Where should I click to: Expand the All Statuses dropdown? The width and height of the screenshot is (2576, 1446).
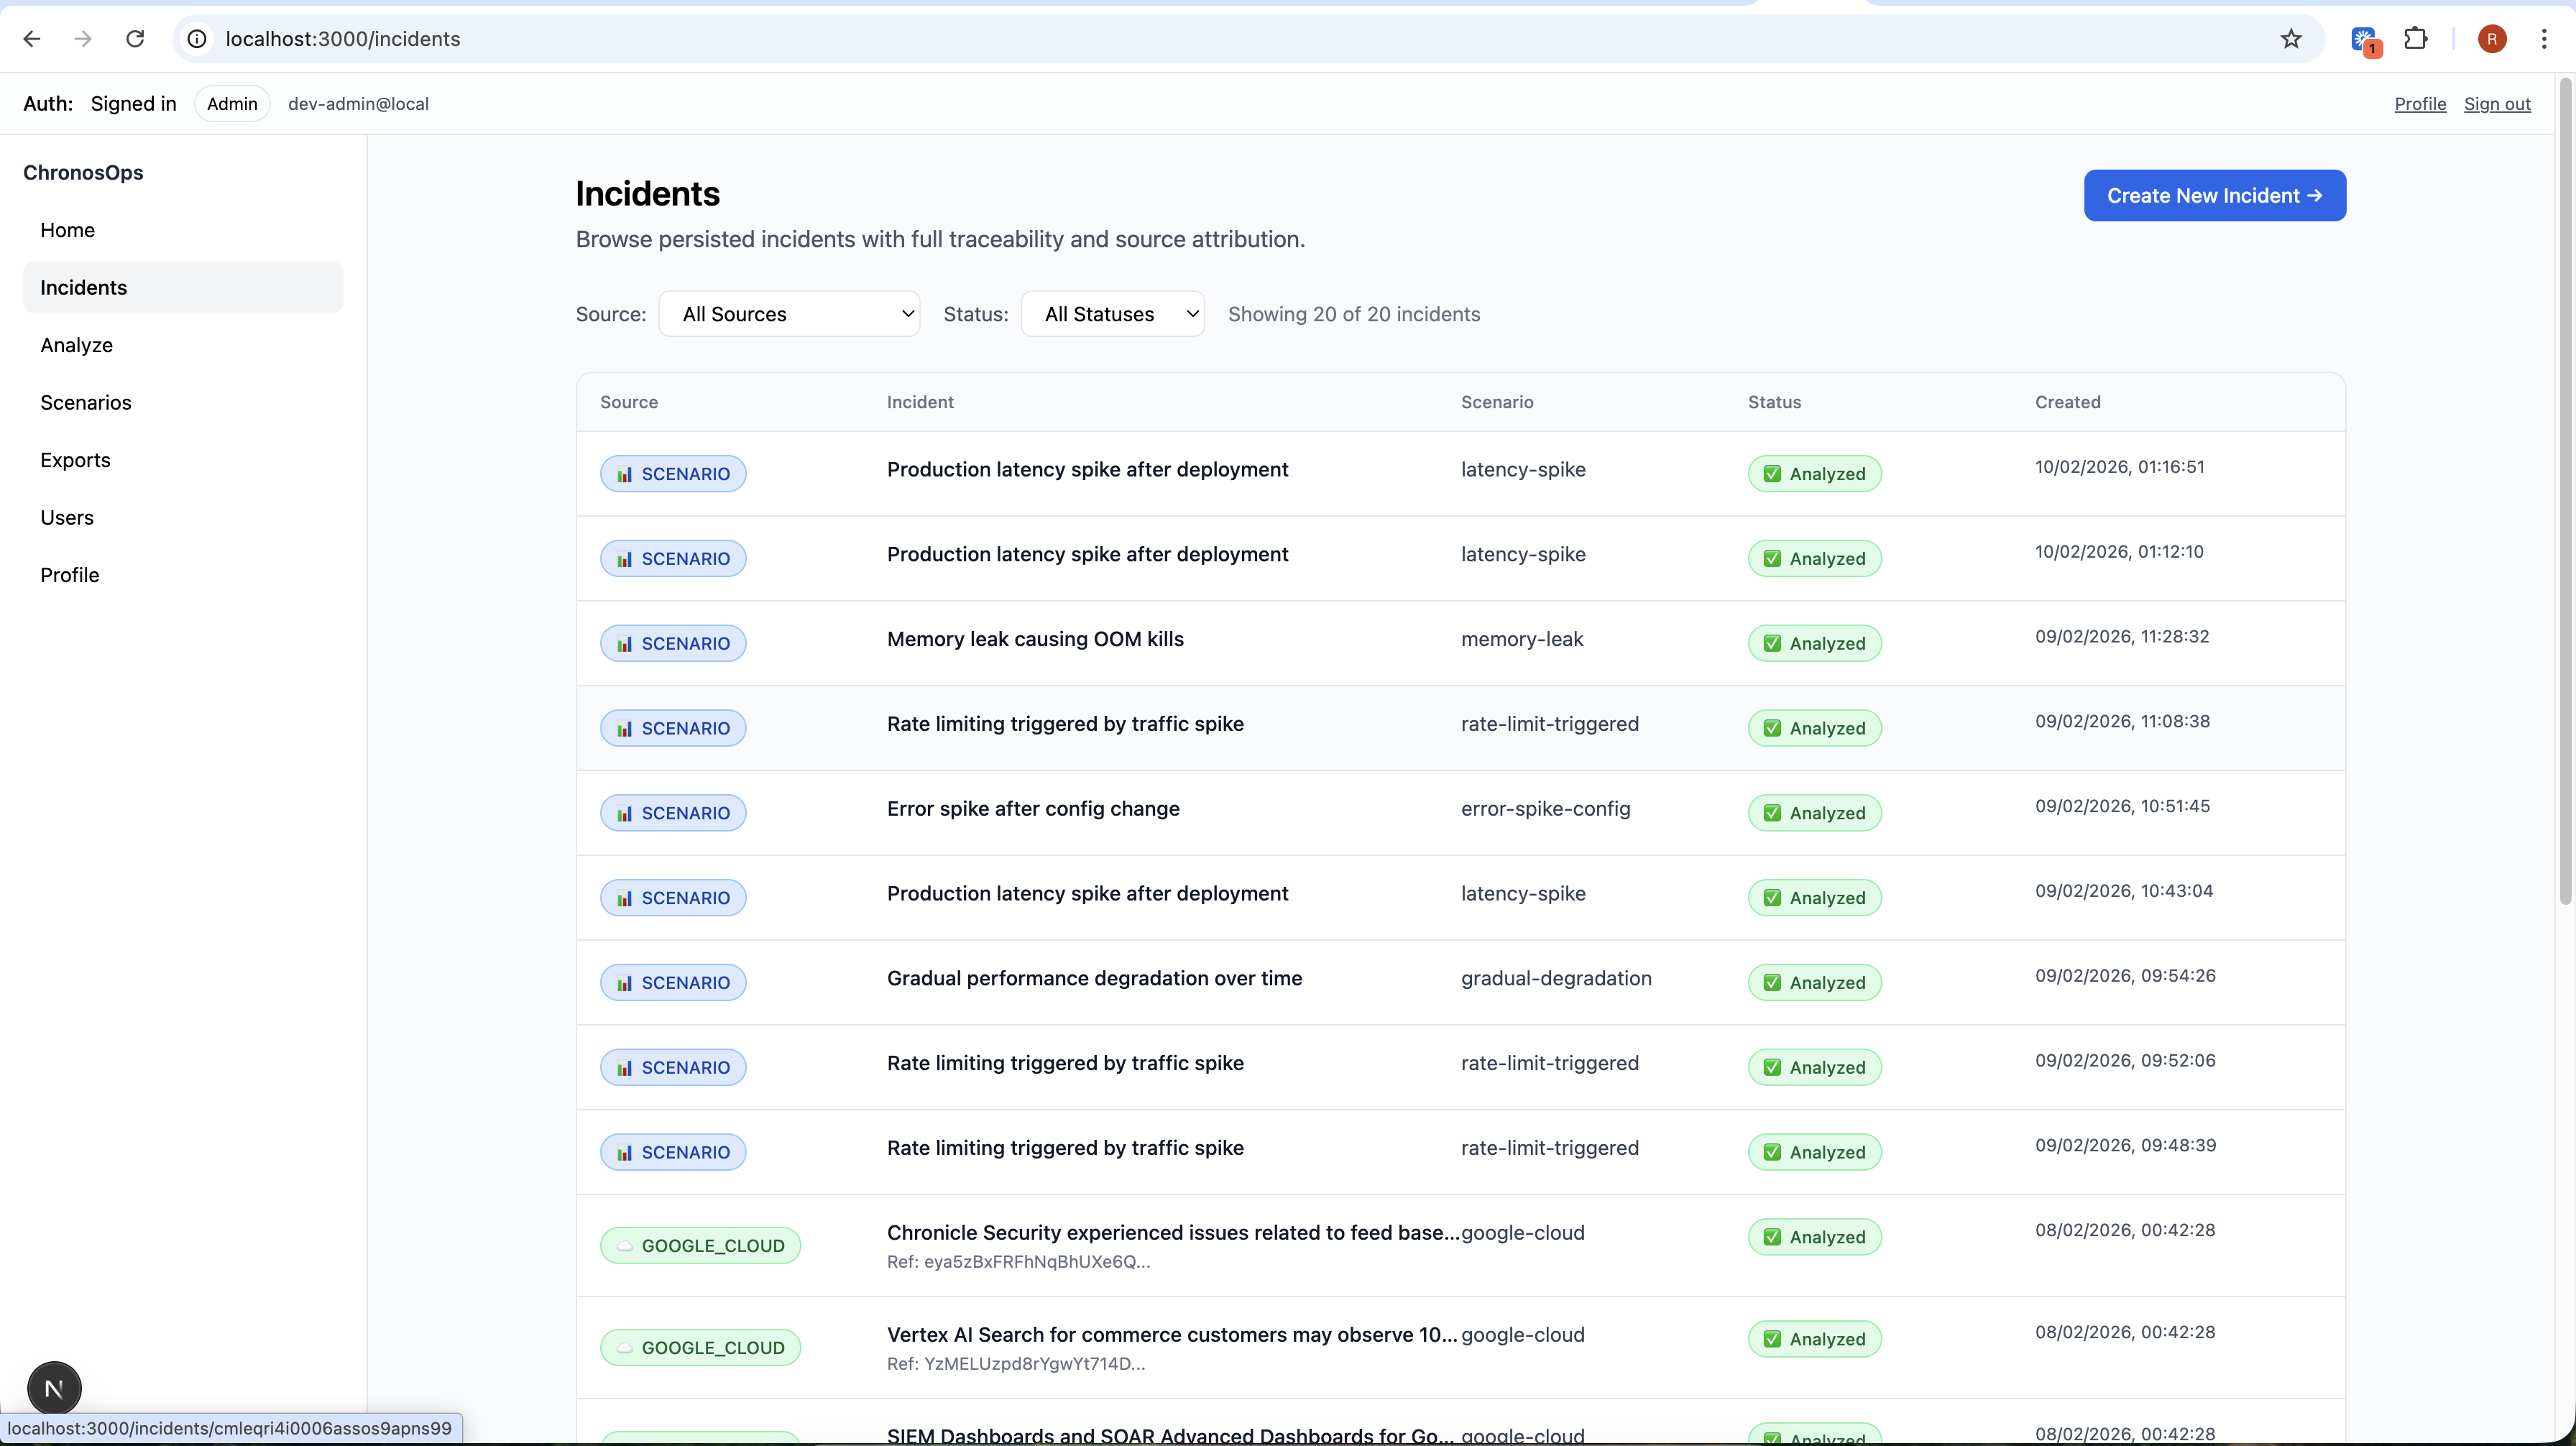[1112, 314]
